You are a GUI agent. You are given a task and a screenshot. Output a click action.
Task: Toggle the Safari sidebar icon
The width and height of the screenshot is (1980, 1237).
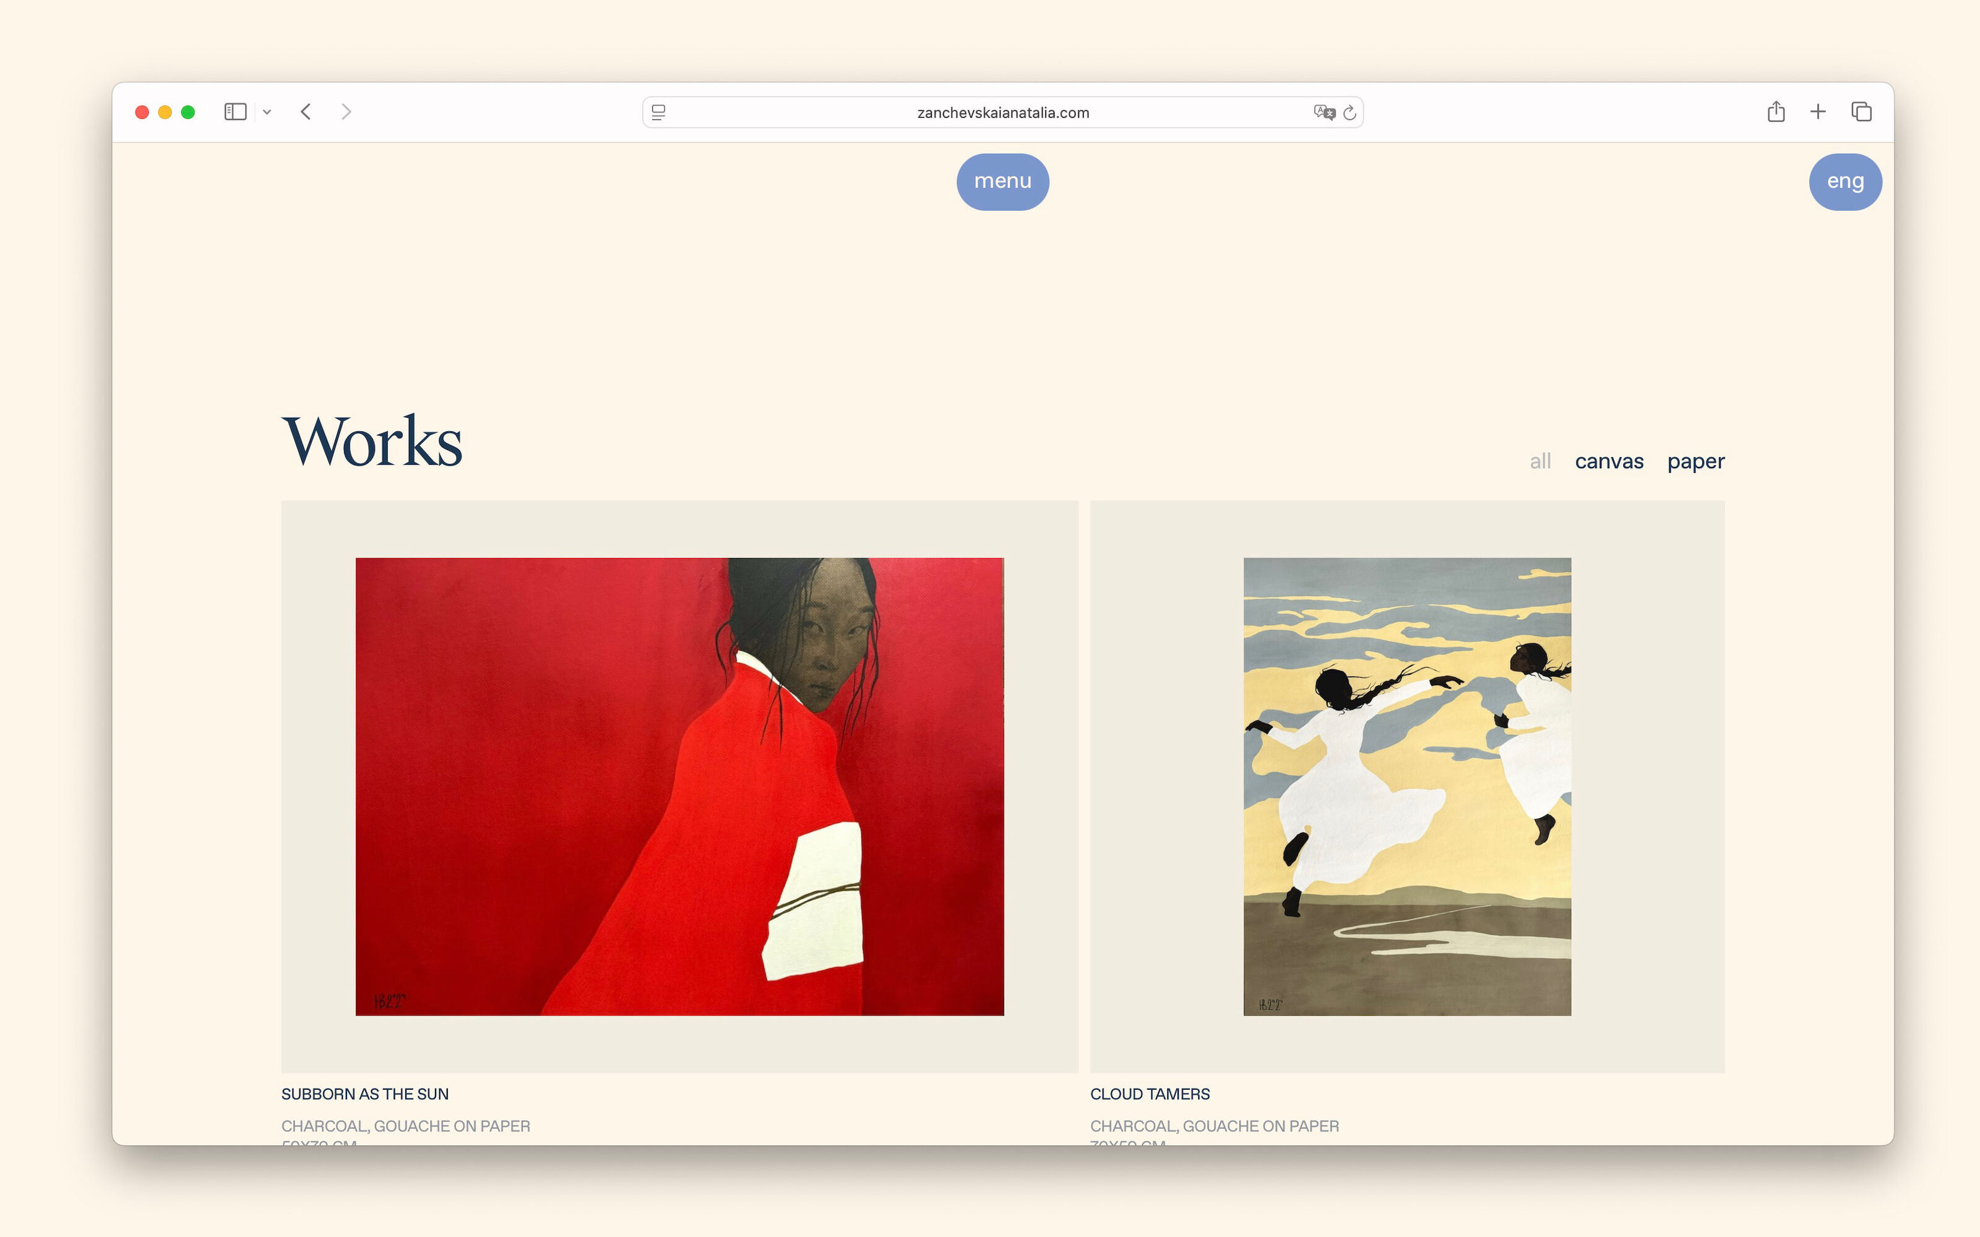[x=235, y=112]
